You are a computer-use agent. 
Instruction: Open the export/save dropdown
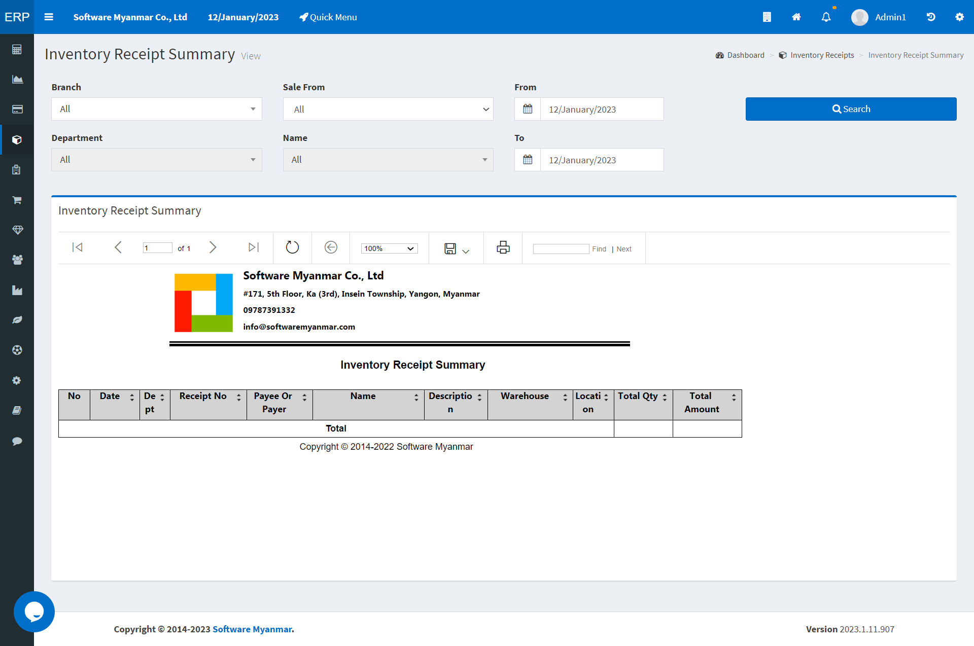pyautogui.click(x=457, y=248)
